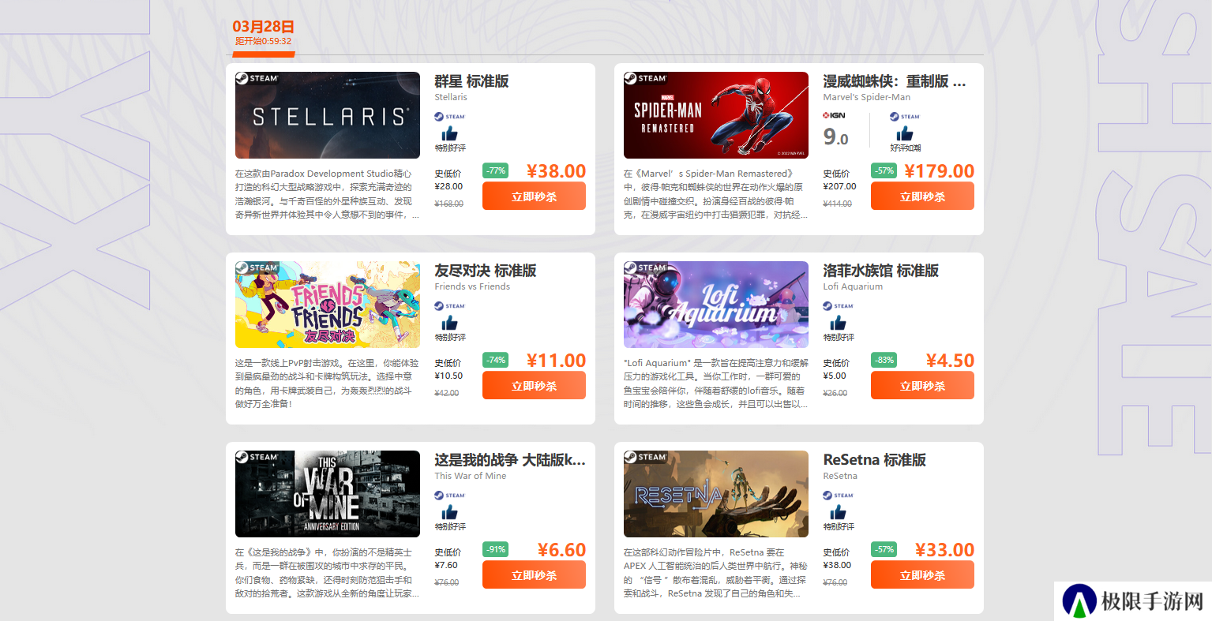The height and width of the screenshot is (621, 1212).
Task: Click the thumbs-up review icon for Stellaris
Action: click(x=450, y=133)
